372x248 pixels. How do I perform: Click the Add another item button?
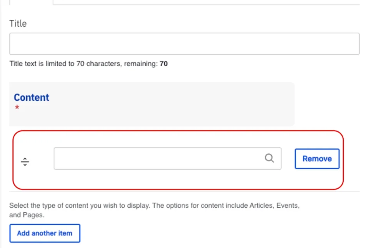45,233
